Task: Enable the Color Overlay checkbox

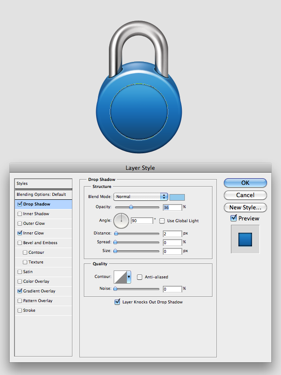Action: 20,281
